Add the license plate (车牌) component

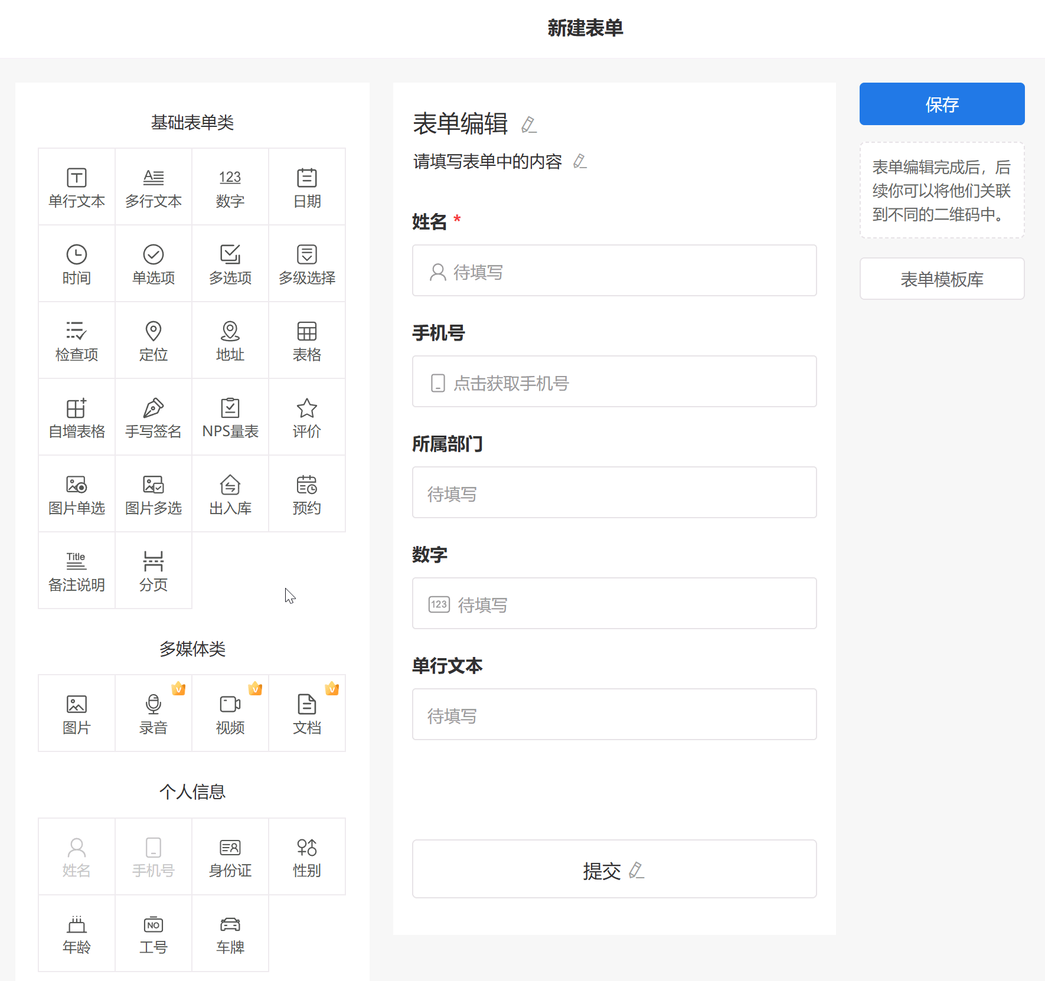230,933
